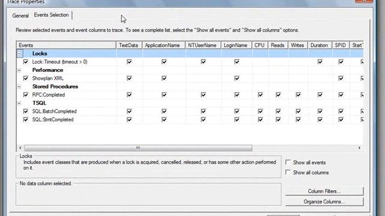
Task: Click the horizontal scrollbar thumb in grid
Action: (138, 148)
